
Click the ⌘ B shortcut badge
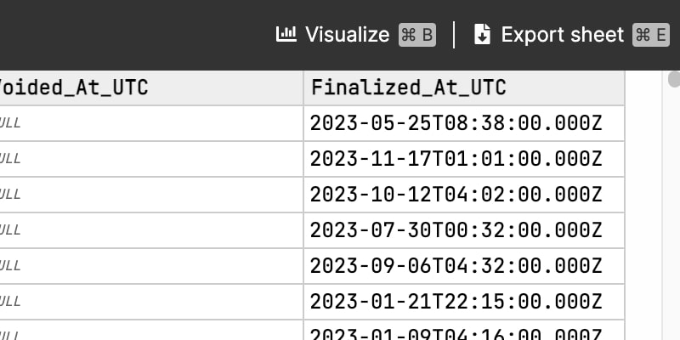[417, 35]
